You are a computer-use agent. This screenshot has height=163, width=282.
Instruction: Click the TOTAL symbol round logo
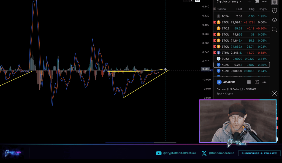pyautogui.click(x=218, y=16)
